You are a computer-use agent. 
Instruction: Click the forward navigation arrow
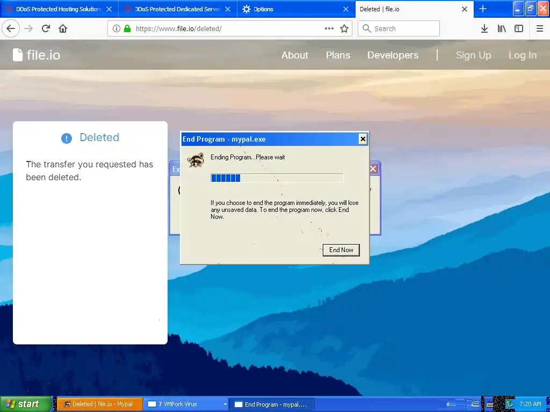click(x=28, y=29)
